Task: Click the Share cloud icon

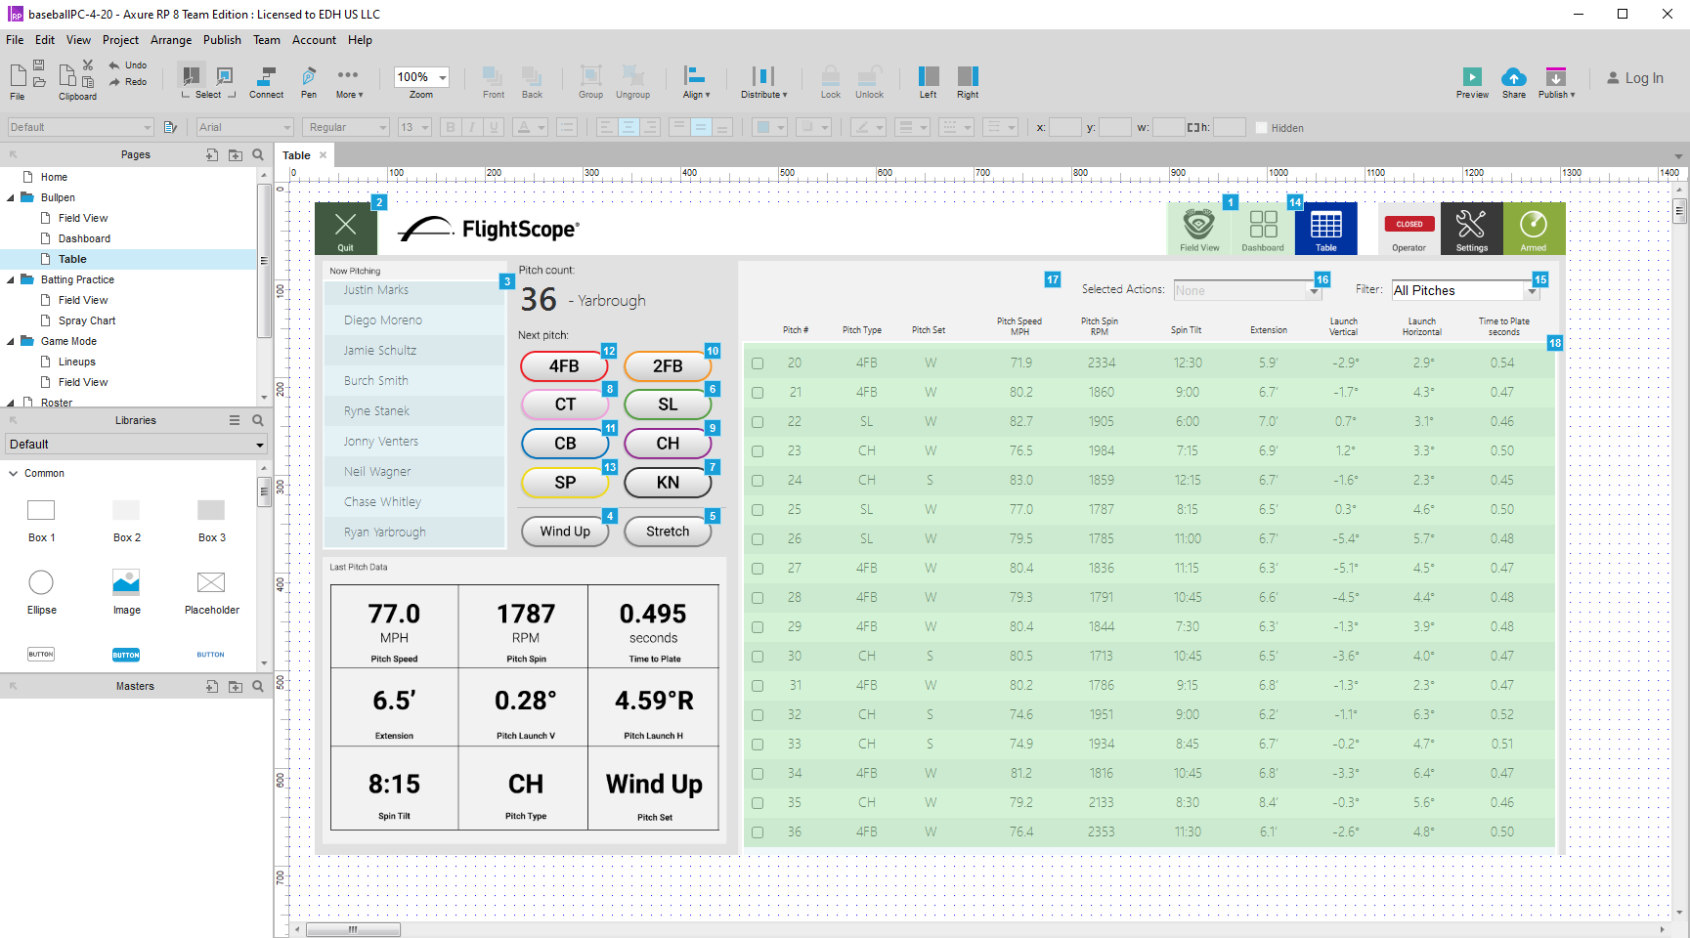Action: pyautogui.click(x=1513, y=77)
